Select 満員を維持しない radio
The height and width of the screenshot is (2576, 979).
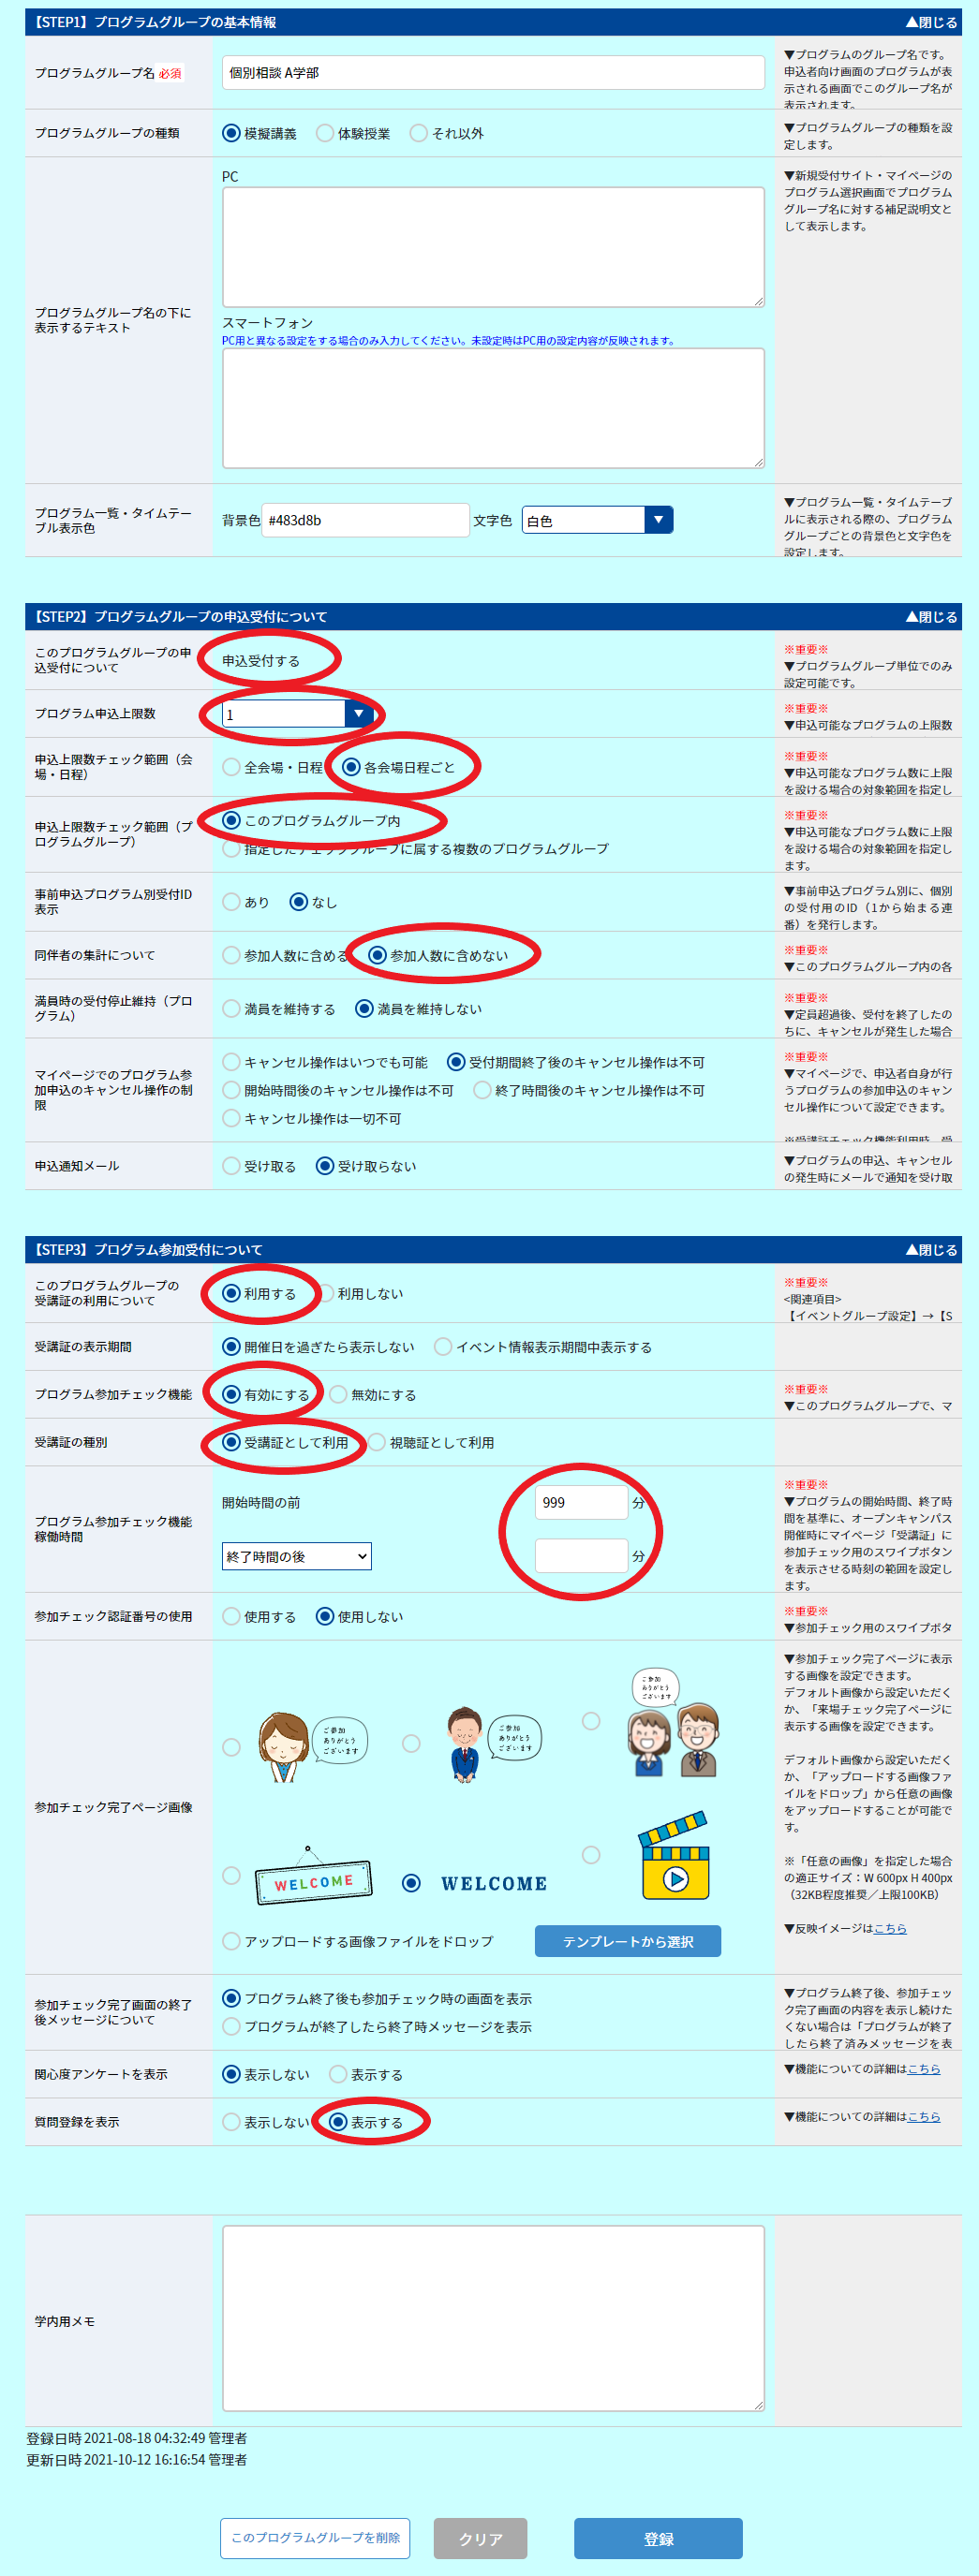pyautogui.click(x=364, y=1008)
